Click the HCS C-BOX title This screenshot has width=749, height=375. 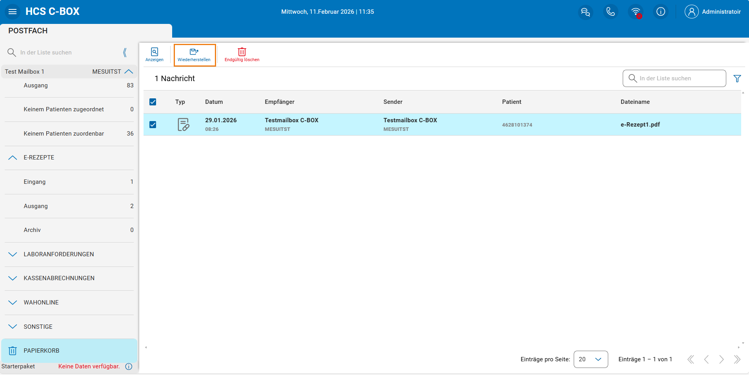53,11
